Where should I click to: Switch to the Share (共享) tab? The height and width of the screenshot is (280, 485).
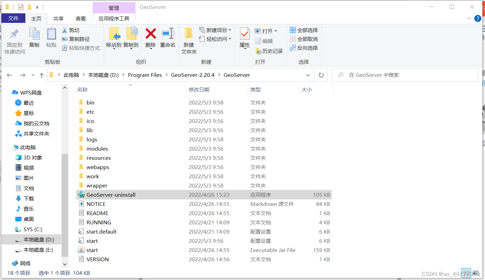coord(58,19)
